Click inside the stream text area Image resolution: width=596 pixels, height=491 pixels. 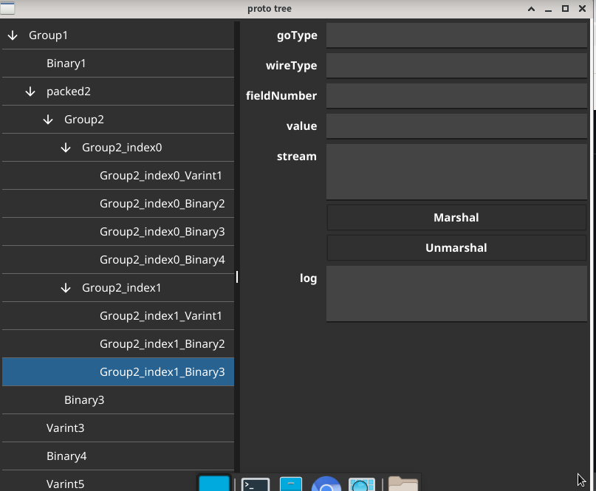[456, 171]
